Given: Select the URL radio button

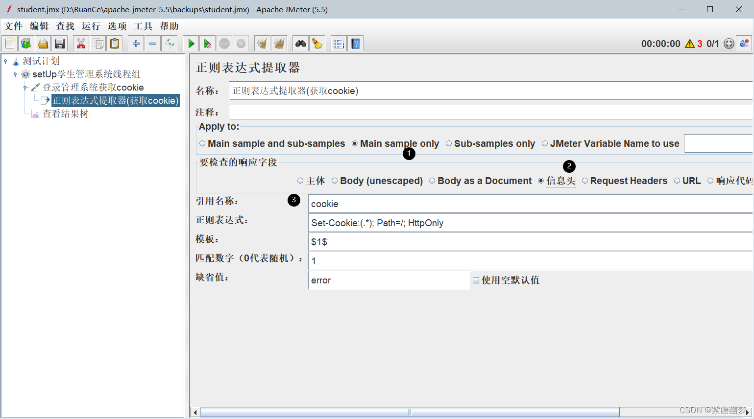Looking at the screenshot, I should coord(677,181).
